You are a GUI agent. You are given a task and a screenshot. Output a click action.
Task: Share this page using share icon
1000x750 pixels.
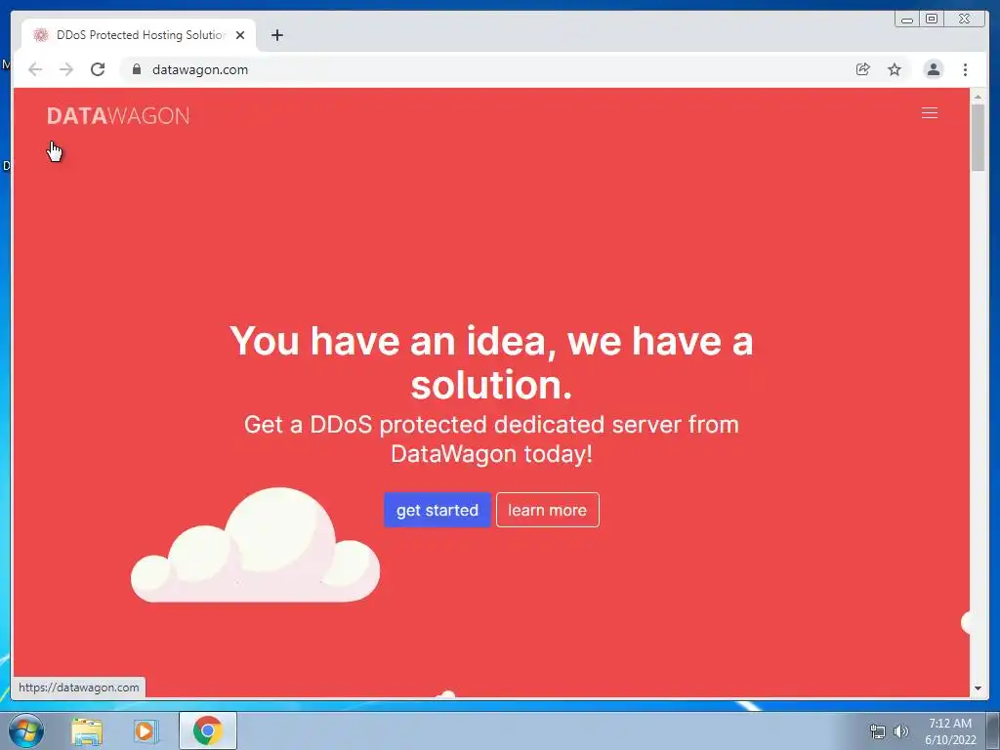pyautogui.click(x=863, y=69)
